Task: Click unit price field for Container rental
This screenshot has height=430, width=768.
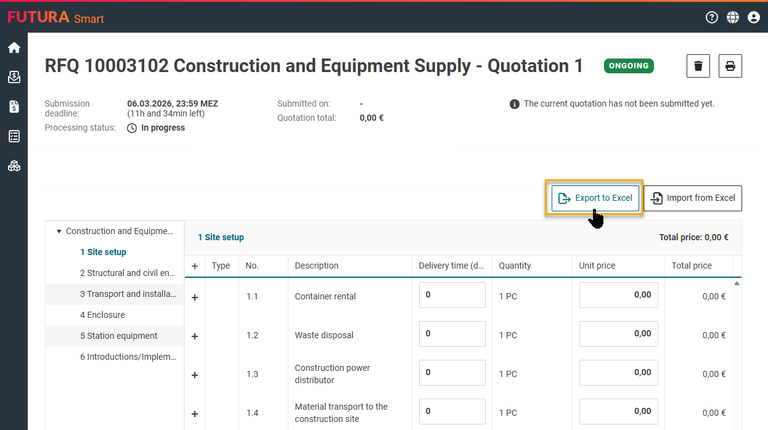Action: click(x=618, y=295)
